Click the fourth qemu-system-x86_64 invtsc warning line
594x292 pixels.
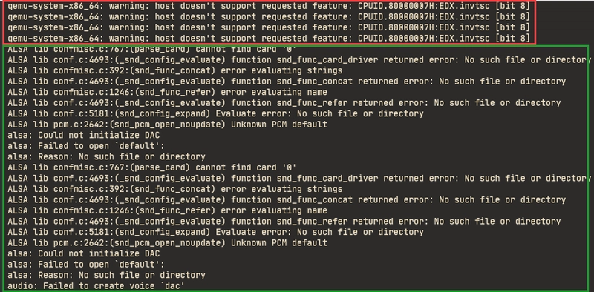pyautogui.click(x=269, y=39)
